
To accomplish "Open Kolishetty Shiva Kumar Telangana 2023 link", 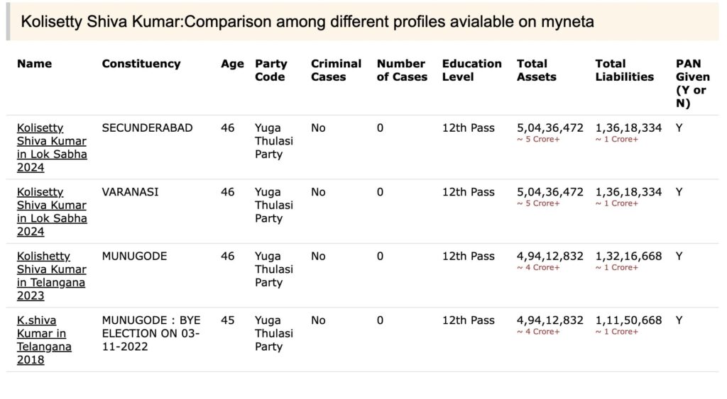I will click(x=51, y=276).
